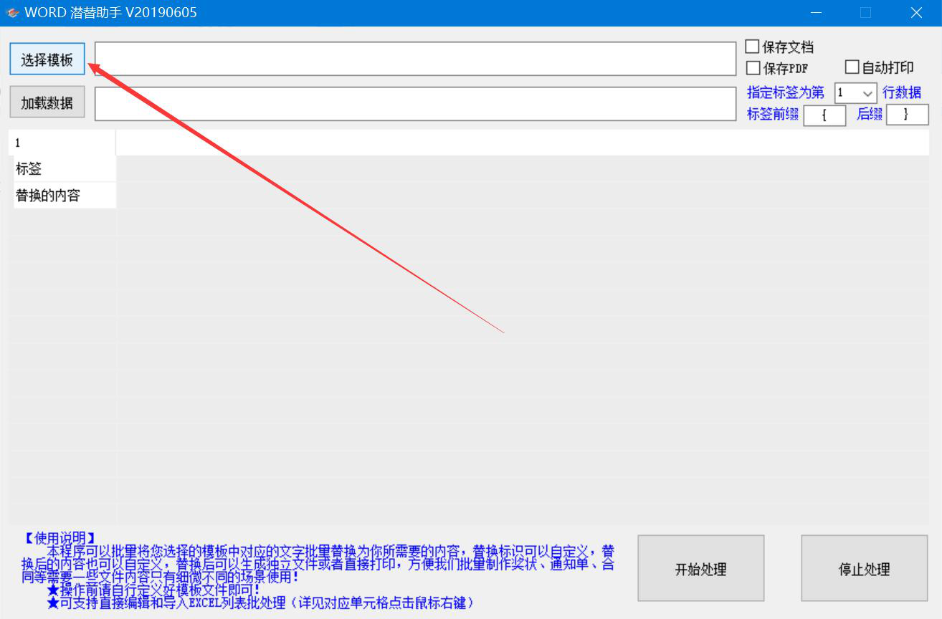Screen dimensions: 942x619
Task: Minimize the WORD 潜替助手 window
Action: 817,13
